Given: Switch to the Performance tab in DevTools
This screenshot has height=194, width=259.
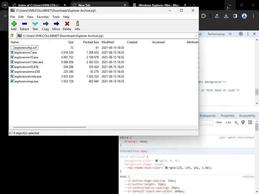Looking at the screenshot, I should tap(216, 34).
